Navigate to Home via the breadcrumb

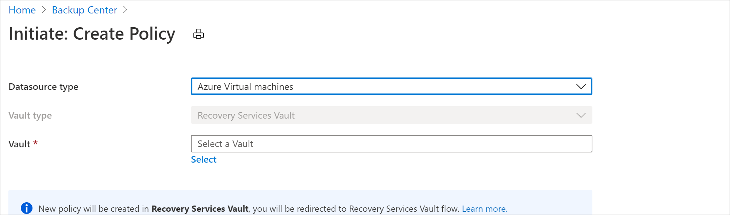[x=22, y=10]
